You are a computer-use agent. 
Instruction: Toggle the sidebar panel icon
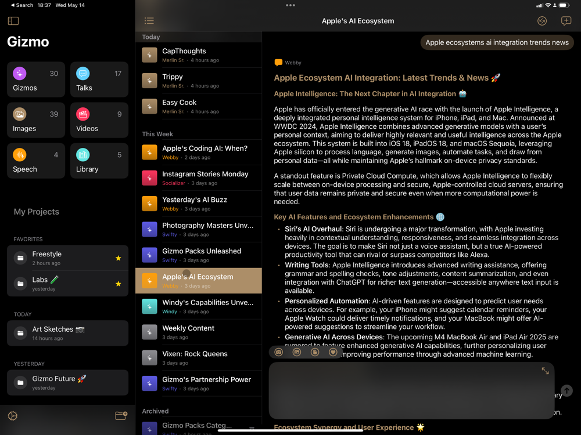click(13, 21)
